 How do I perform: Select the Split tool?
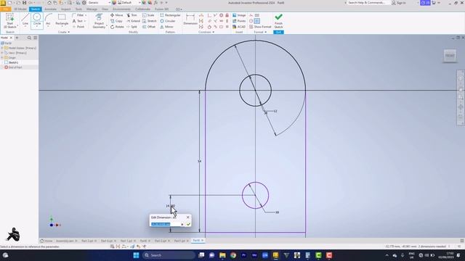132,27
